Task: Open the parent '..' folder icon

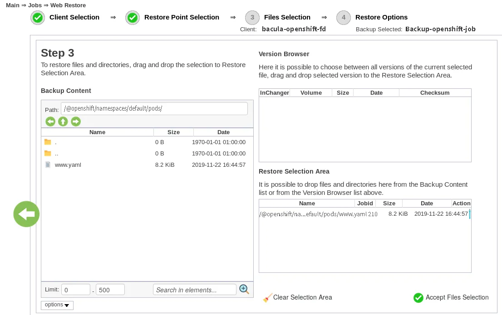Action: click(48, 154)
